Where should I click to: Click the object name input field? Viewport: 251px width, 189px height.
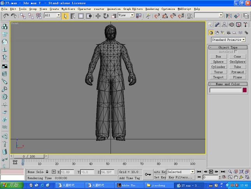225,90
